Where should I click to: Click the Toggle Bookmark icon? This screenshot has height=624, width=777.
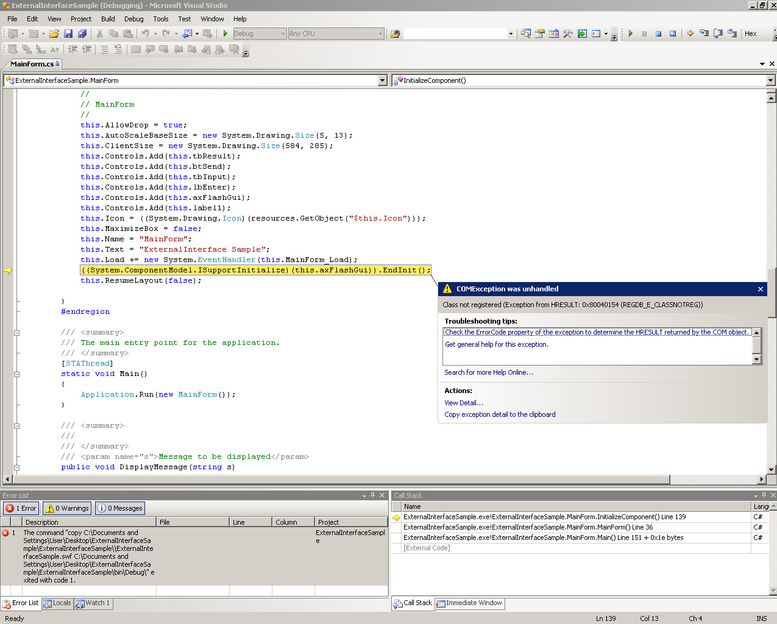(136, 49)
